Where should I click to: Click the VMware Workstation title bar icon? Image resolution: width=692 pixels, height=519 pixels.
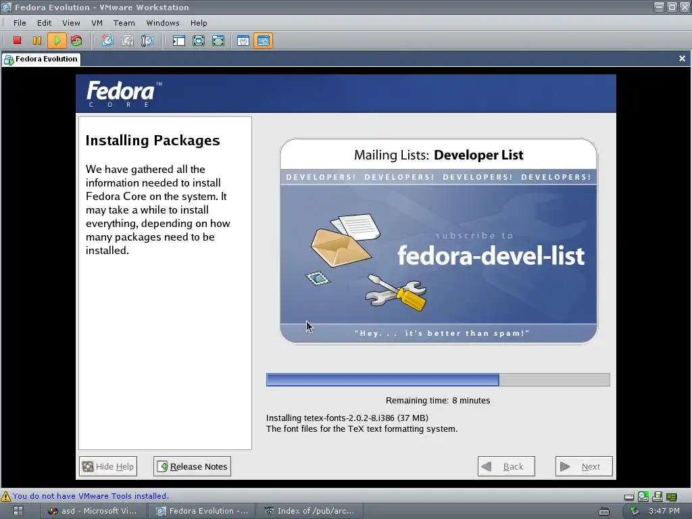(6, 7)
